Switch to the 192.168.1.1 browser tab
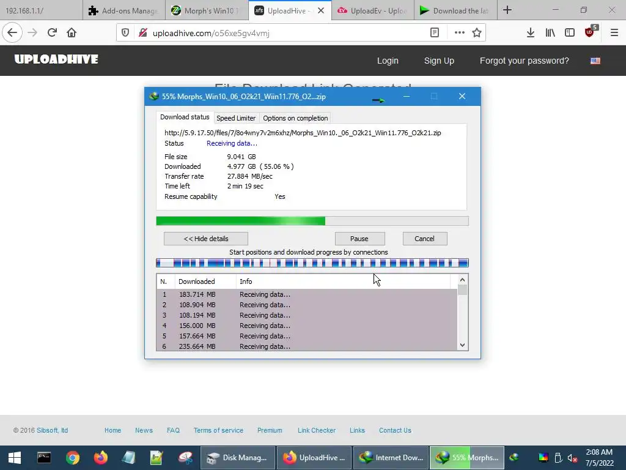 point(41,10)
